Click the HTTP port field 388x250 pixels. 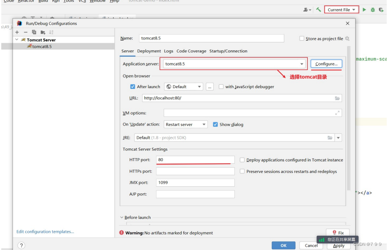pyautogui.click(x=195, y=159)
